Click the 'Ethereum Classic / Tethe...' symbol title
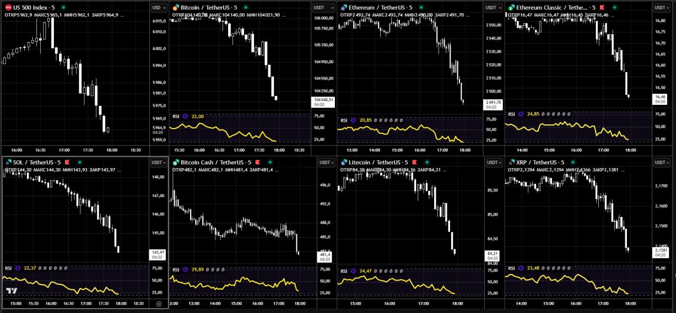 tap(551, 7)
